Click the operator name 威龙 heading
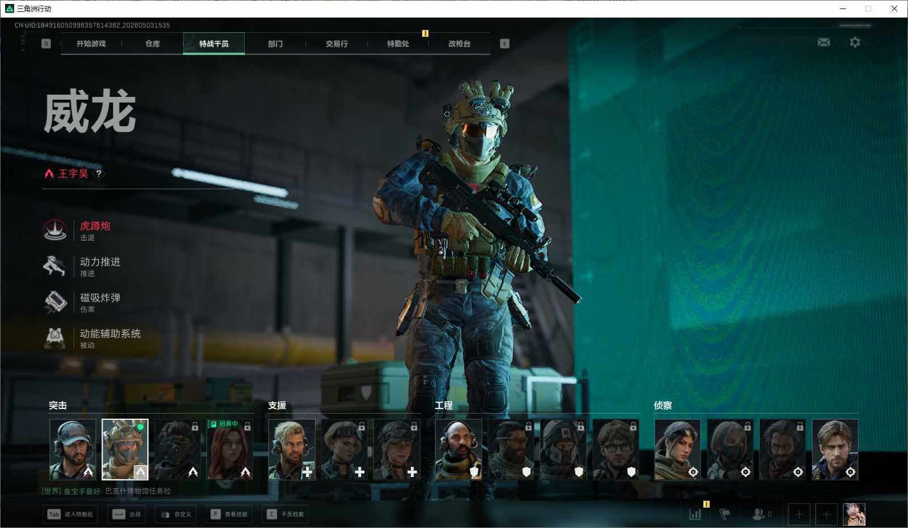The width and height of the screenshot is (908, 528). (x=90, y=112)
